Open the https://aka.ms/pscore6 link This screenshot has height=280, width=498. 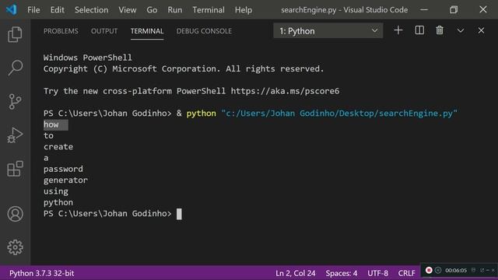click(285, 91)
